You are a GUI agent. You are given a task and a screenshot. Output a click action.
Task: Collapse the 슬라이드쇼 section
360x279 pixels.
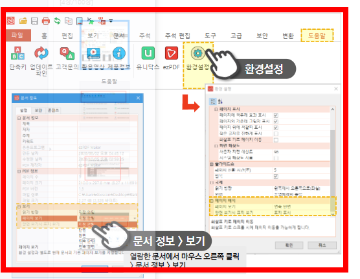point(212,164)
